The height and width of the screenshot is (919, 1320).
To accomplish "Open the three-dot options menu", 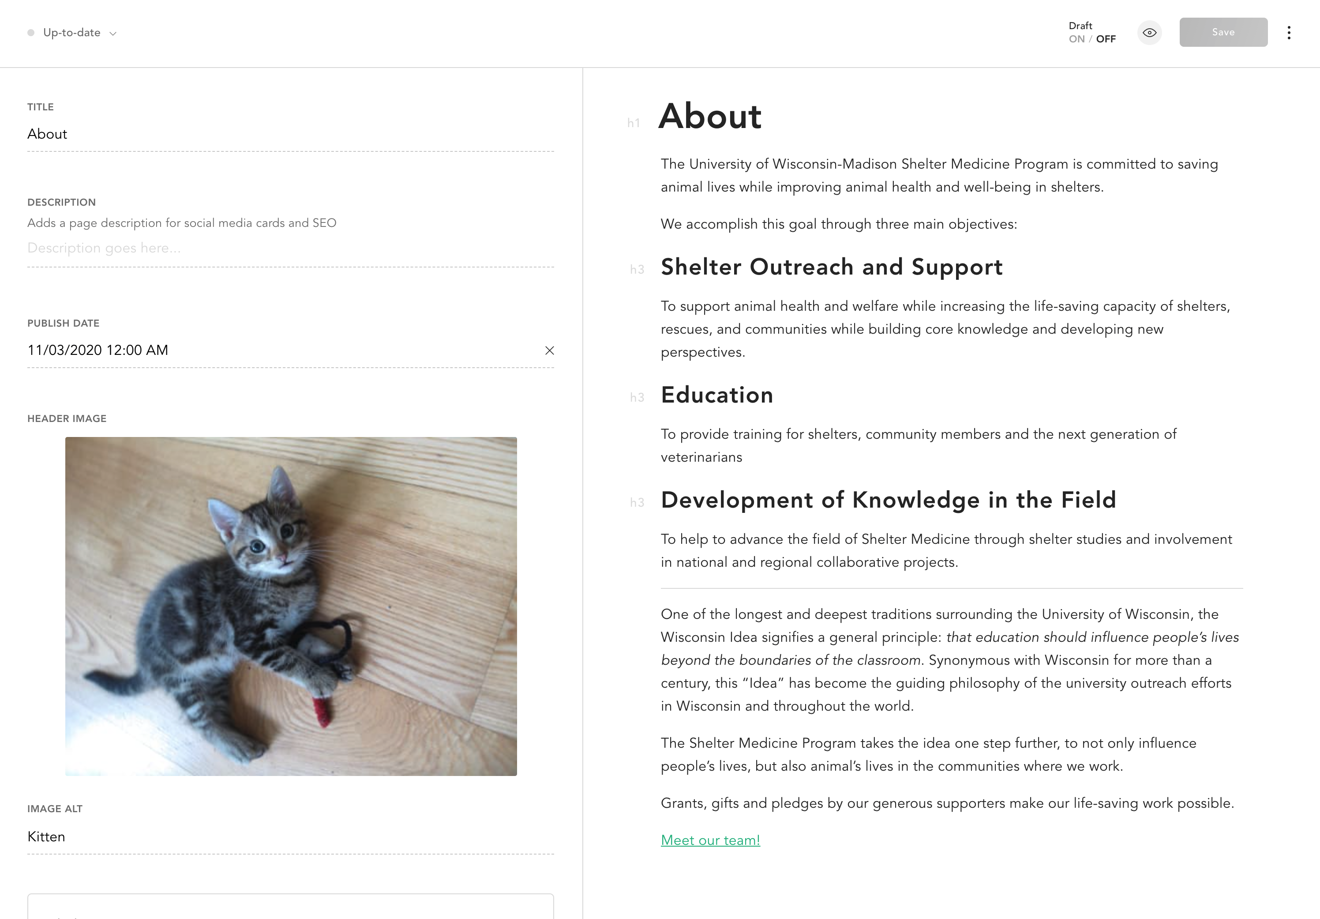I will point(1290,33).
